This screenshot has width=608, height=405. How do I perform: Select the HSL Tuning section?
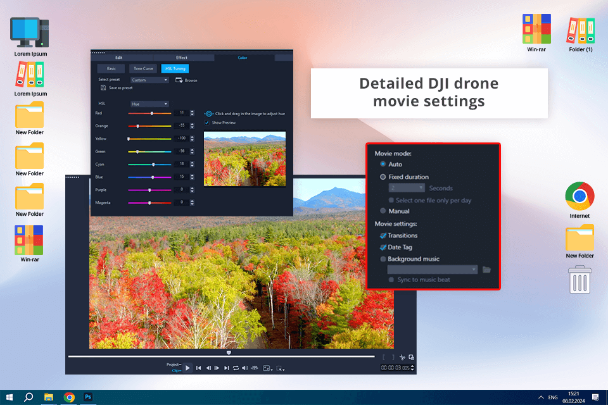pyautogui.click(x=175, y=68)
